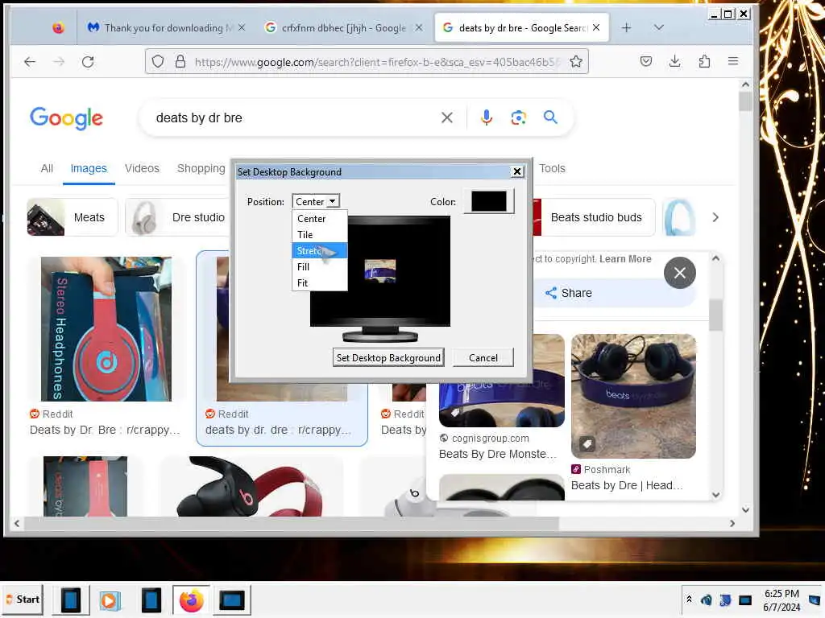Image resolution: width=825 pixels, height=618 pixels.
Task: Switch to 'crfxfnm dbhec' Google tab
Action: coord(343,28)
